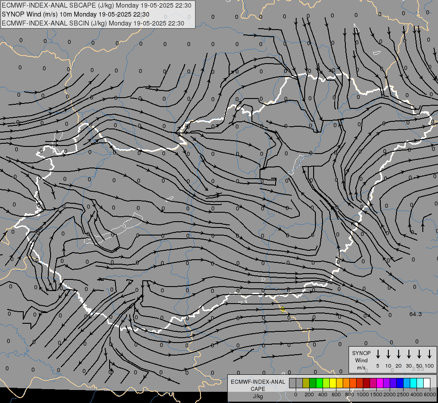Click the 5 m/s wind arrow in legend
The height and width of the screenshot is (403, 438).
[x=378, y=354]
